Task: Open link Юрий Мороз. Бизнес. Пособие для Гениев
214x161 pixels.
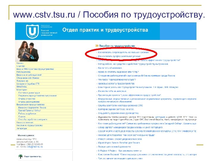Action: (119, 143)
